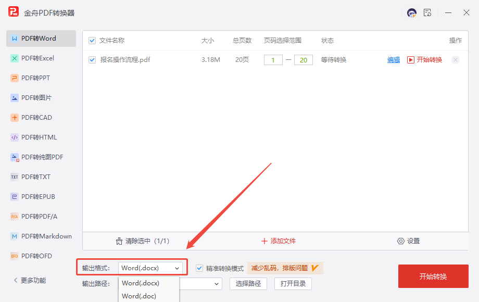Select the PDF转OFD icon
Viewport: 479px width, 302px height.
[15, 256]
